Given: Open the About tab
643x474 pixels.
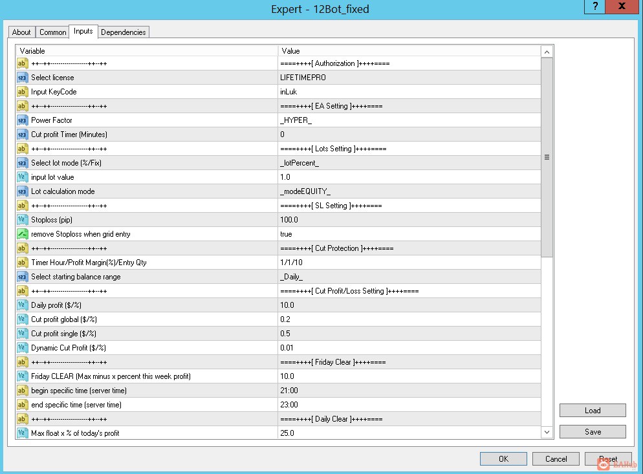Looking at the screenshot, I should pos(21,32).
